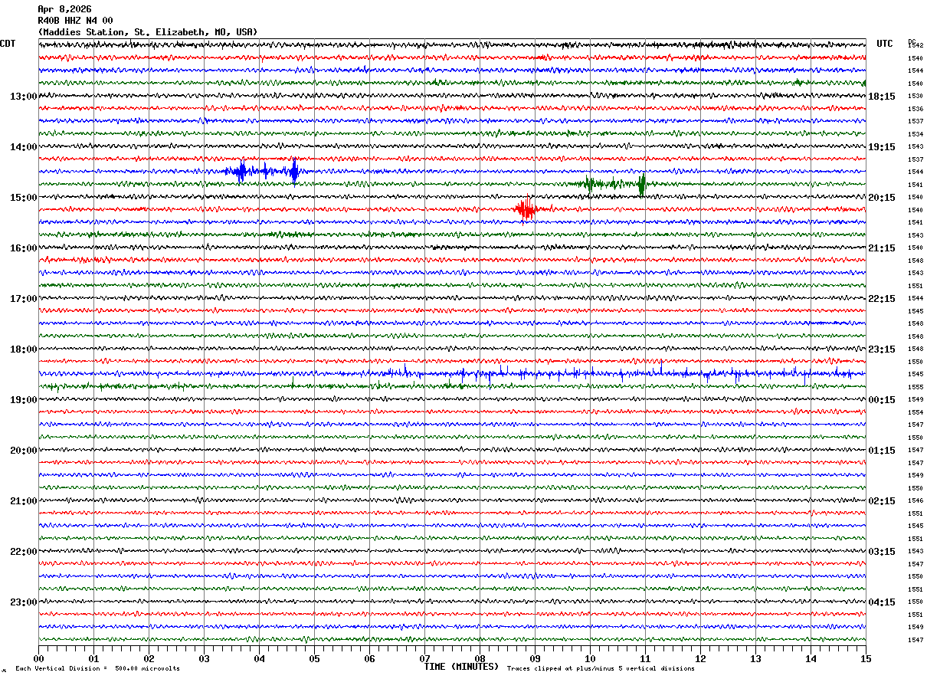The width and height of the screenshot is (927, 679).
Task: Click the date label "Apr 8,2026"
Action: pos(64,9)
